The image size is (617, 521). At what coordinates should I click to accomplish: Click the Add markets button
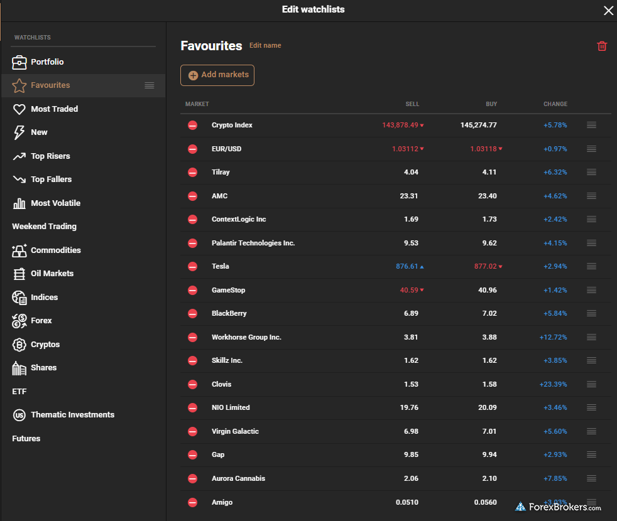point(217,75)
